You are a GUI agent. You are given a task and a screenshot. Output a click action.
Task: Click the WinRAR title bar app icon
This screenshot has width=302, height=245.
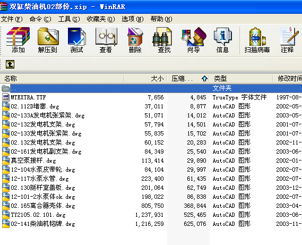[x=3, y=6]
